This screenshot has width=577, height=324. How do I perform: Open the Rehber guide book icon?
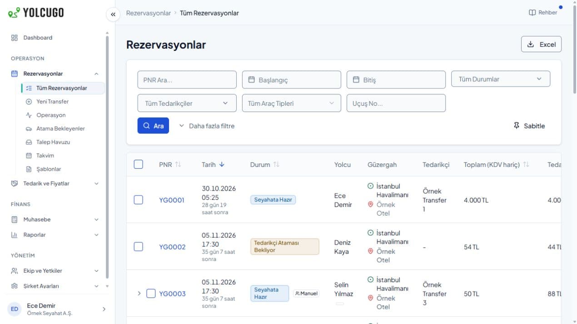click(532, 13)
